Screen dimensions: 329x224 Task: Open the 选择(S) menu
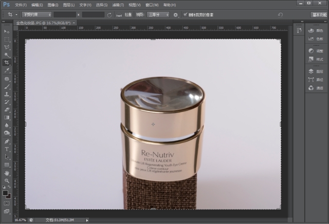(102, 5)
